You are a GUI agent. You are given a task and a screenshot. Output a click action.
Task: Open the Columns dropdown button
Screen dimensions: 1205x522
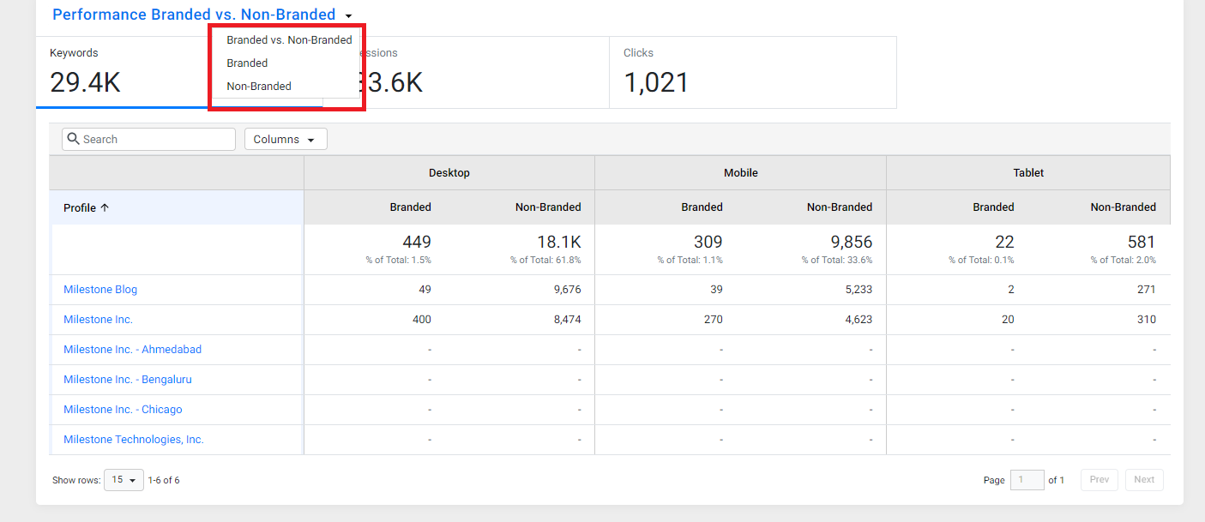coord(286,140)
